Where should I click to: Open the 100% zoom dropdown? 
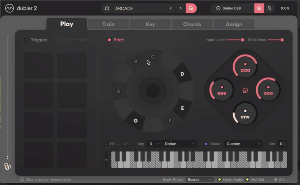pyautogui.click(x=287, y=8)
